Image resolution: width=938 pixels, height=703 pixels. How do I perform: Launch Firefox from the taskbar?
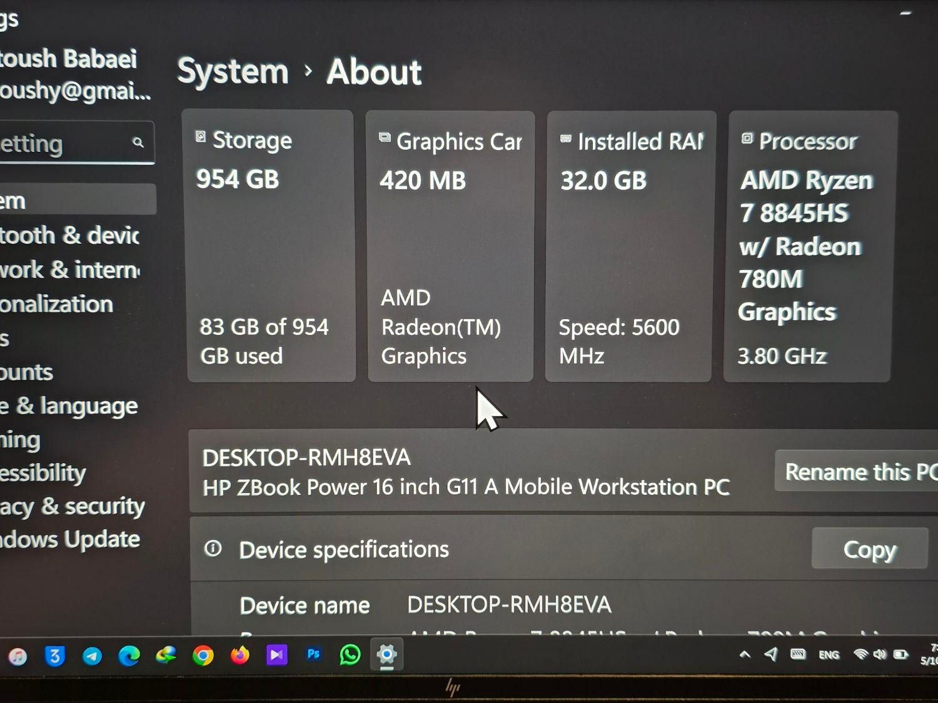point(240,655)
